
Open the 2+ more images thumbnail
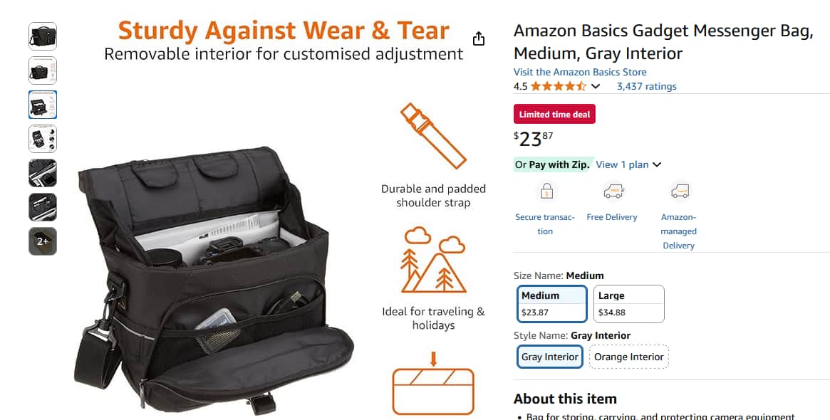pyautogui.click(x=42, y=241)
